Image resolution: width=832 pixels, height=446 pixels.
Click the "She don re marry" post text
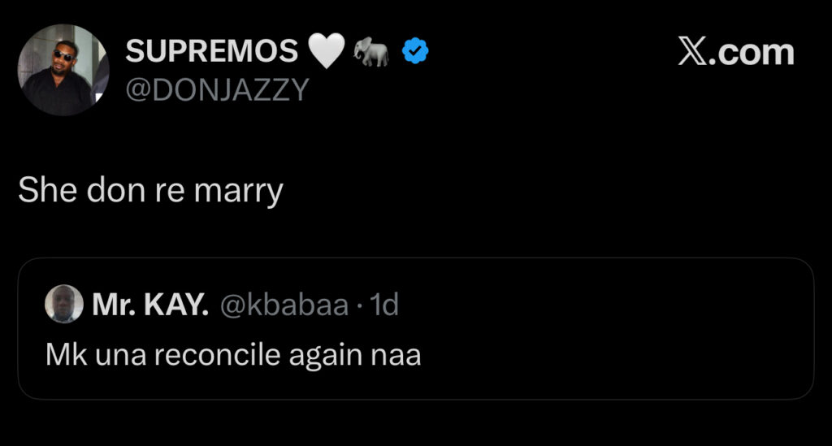point(150,190)
